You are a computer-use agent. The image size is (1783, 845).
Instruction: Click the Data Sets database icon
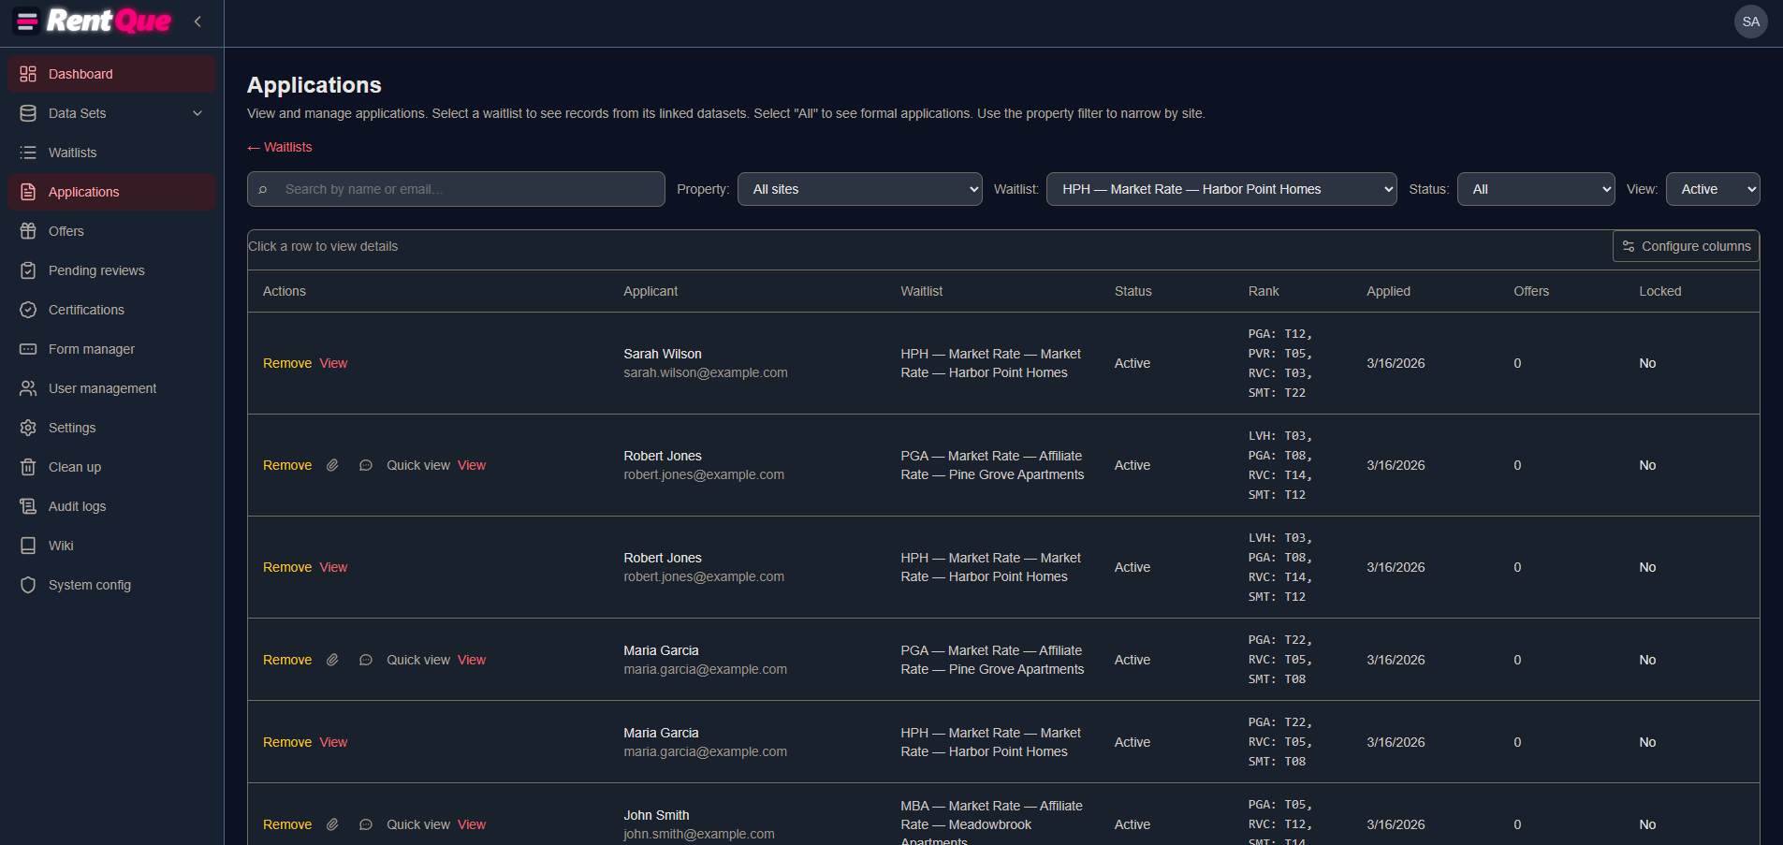click(28, 113)
